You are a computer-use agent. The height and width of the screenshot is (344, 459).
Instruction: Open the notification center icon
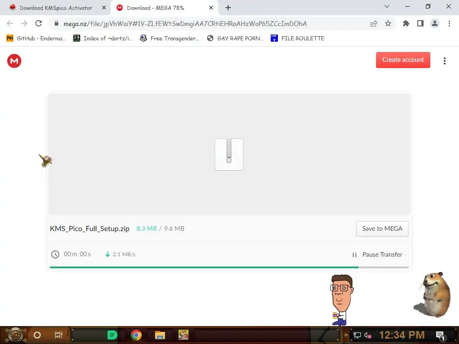[x=440, y=335]
